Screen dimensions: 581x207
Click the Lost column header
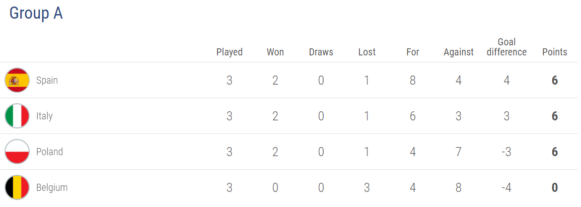tap(367, 52)
